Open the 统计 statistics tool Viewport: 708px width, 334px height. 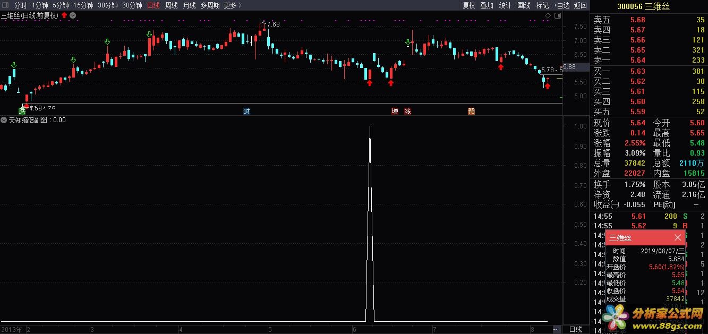505,5
